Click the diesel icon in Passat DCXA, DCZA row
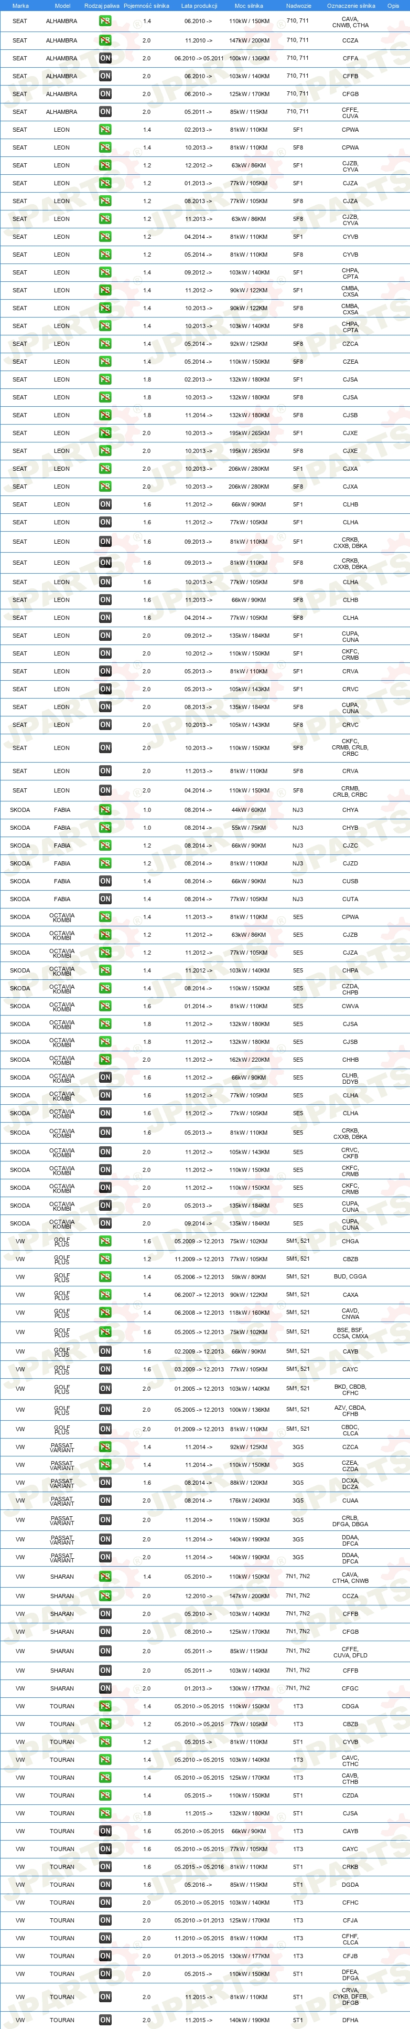 (105, 1482)
